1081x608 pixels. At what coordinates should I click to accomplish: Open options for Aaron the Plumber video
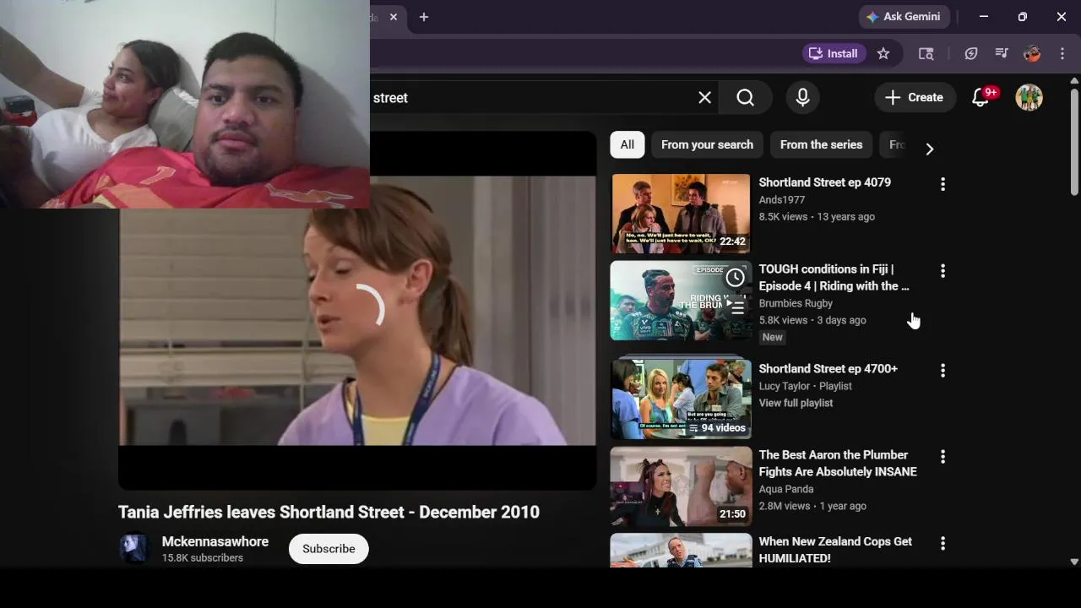pyautogui.click(x=942, y=457)
